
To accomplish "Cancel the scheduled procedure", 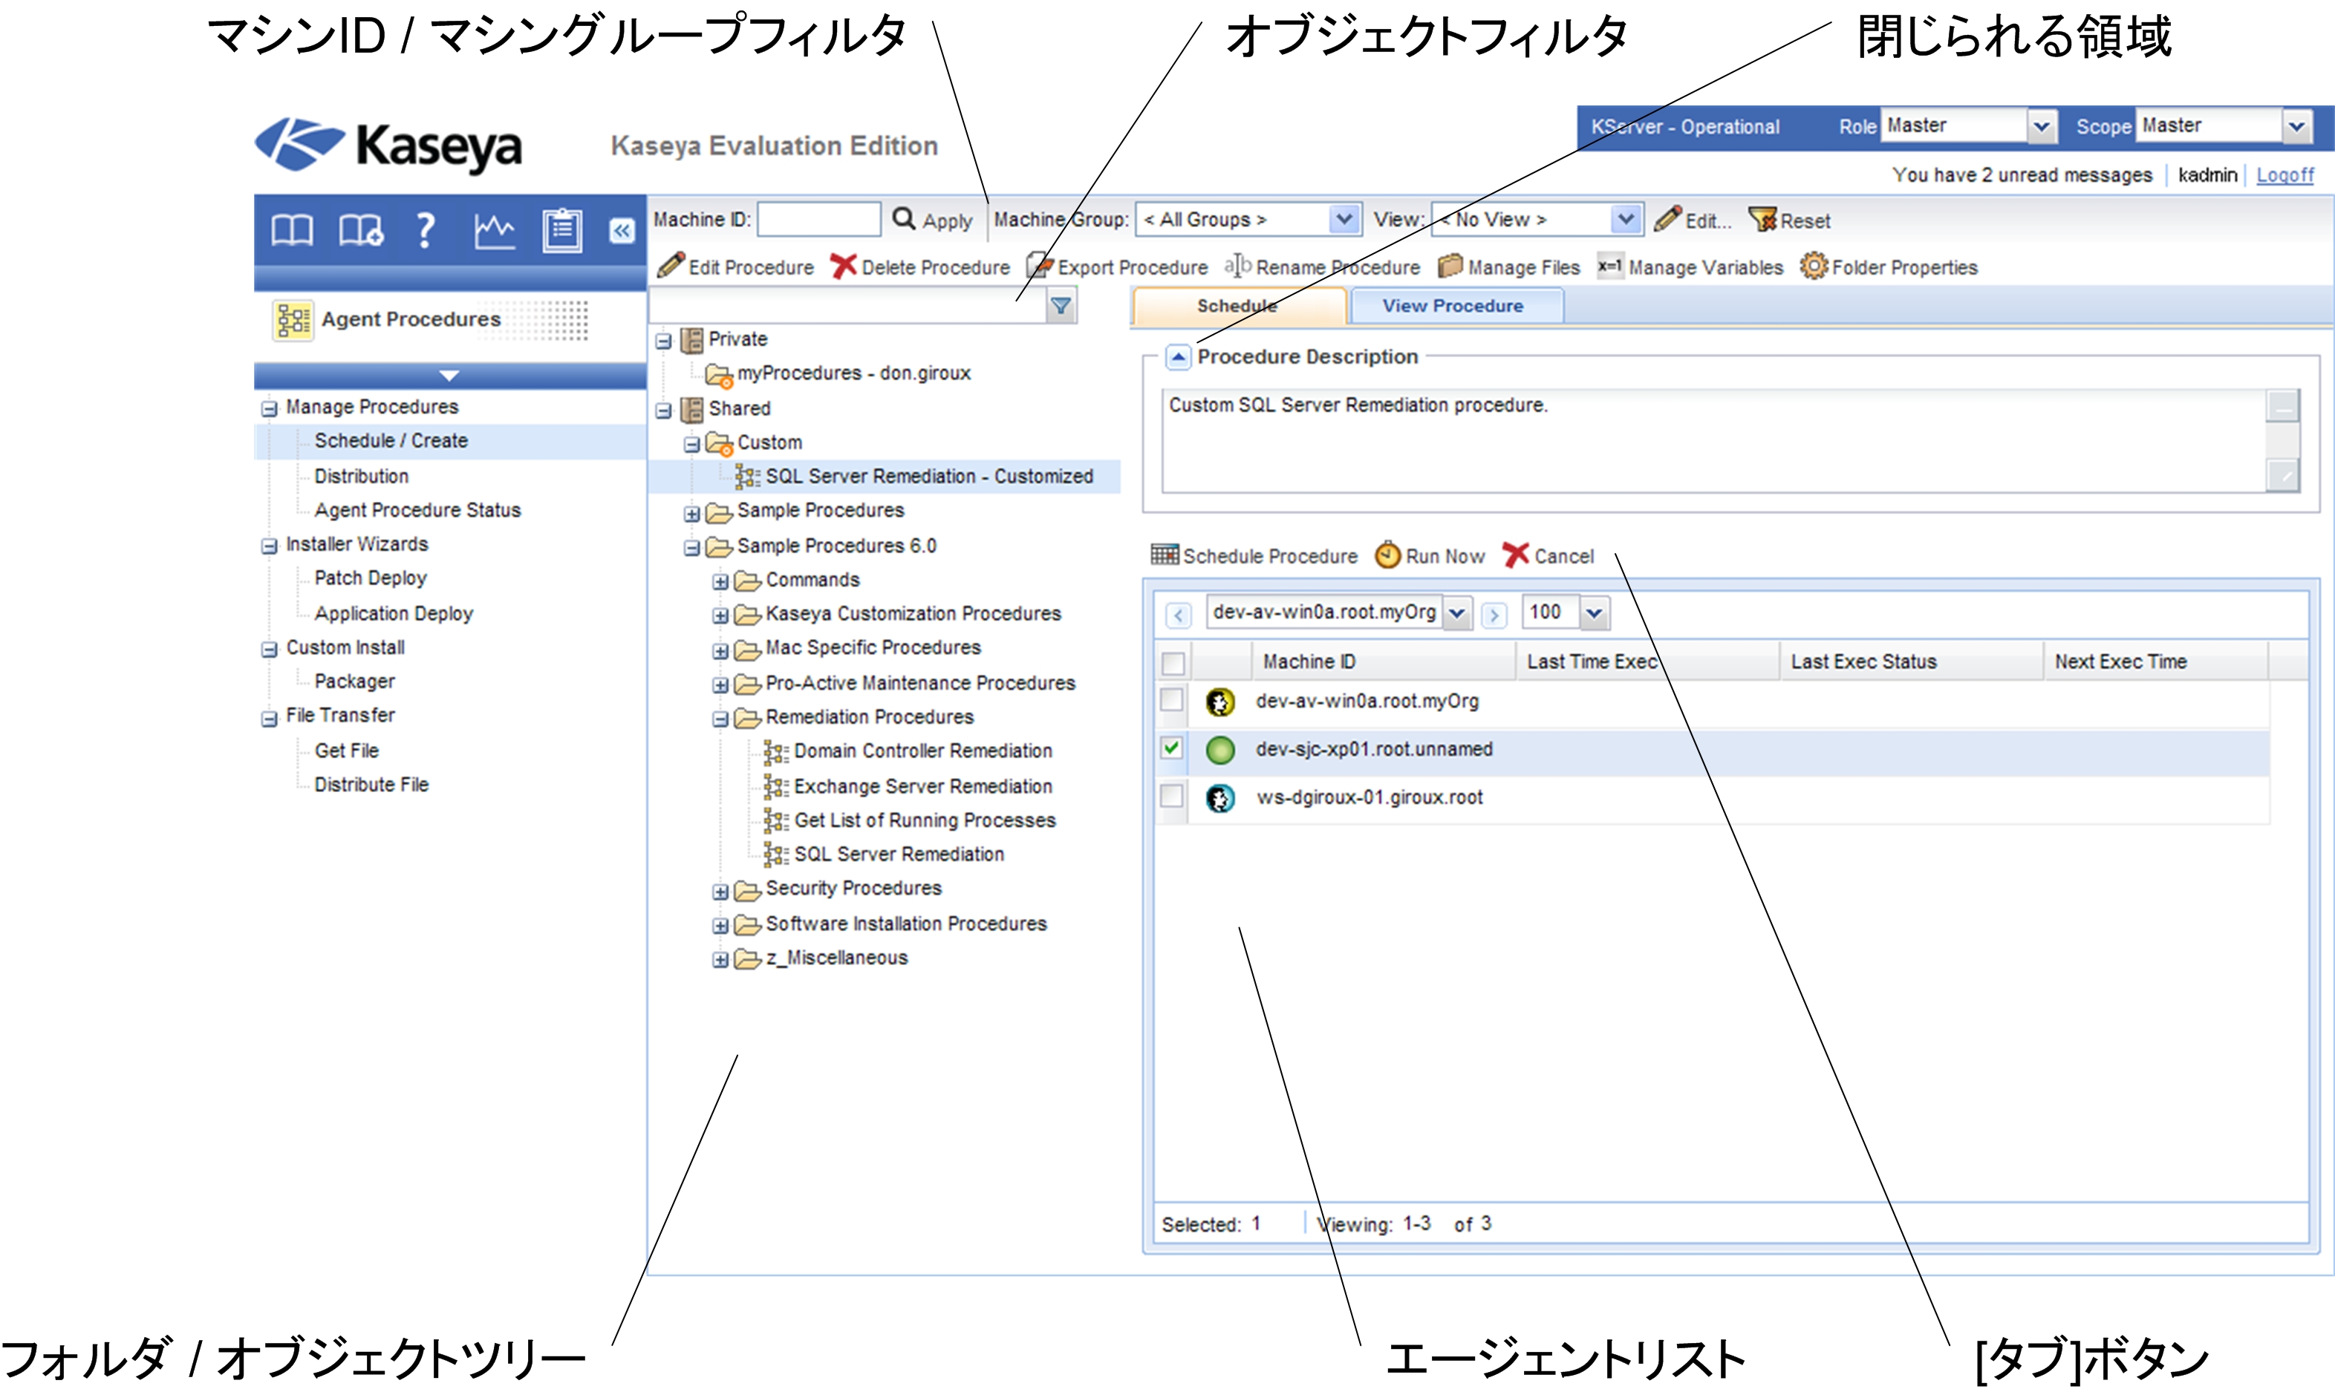I will [x=1548, y=556].
